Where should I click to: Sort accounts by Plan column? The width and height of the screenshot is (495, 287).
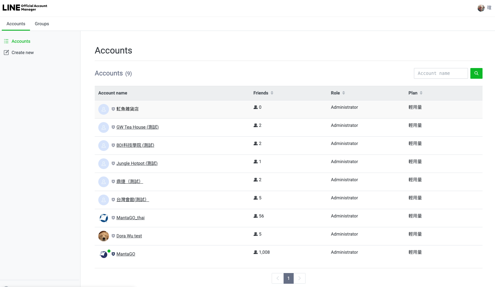pyautogui.click(x=421, y=93)
